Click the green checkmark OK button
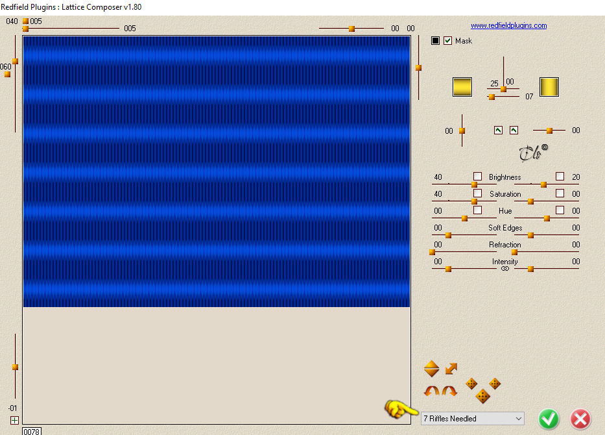 pyautogui.click(x=549, y=419)
